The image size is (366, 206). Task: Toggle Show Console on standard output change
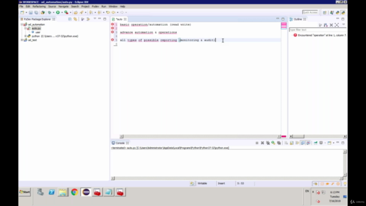[303, 143]
